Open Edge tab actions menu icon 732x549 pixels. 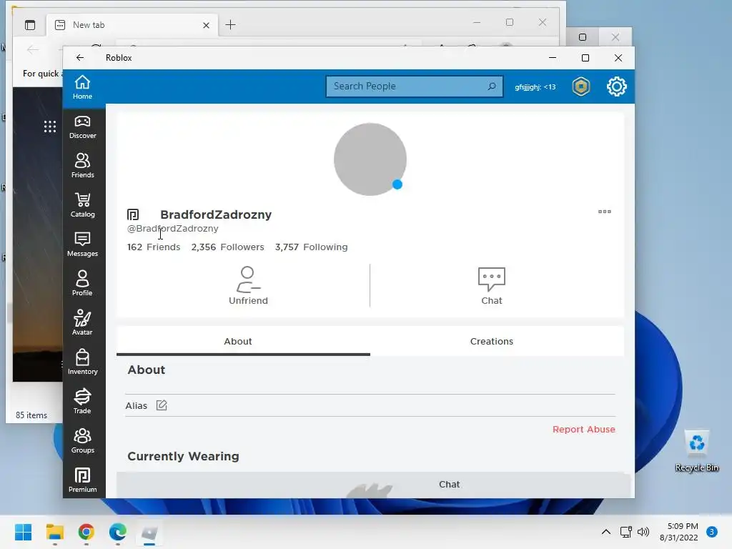click(30, 25)
